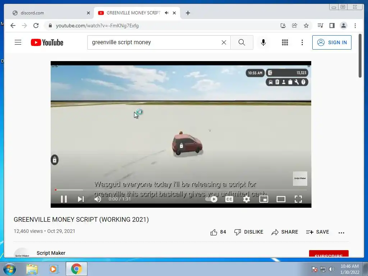
Task: Click the URL text youtube.com/watch
Action: click(97, 26)
